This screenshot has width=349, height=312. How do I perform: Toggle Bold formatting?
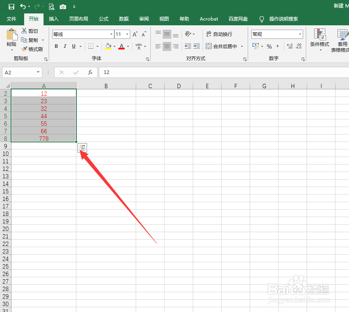coord(56,46)
